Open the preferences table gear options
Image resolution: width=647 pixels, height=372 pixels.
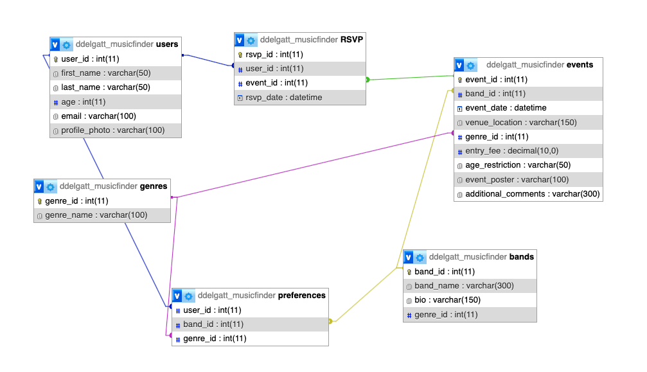189,296
